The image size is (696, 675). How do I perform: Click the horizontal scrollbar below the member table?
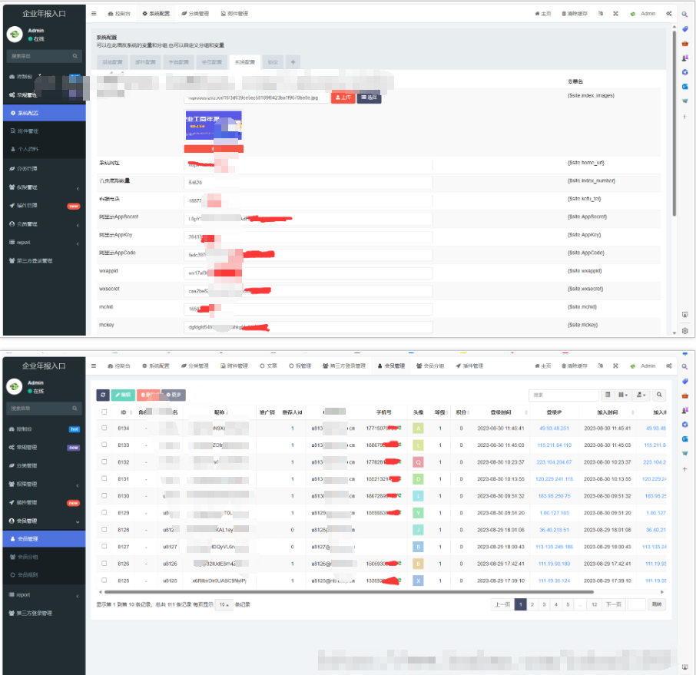(346, 592)
